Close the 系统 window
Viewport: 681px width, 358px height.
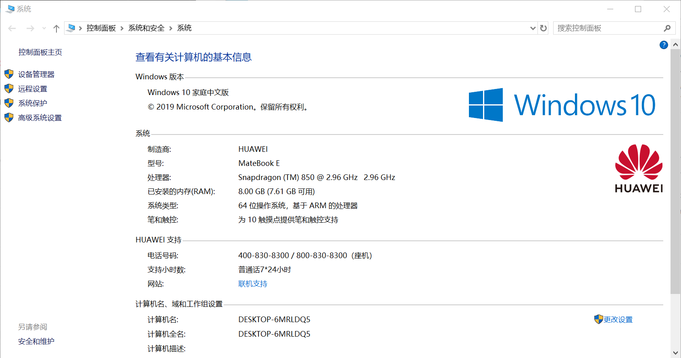click(x=666, y=9)
